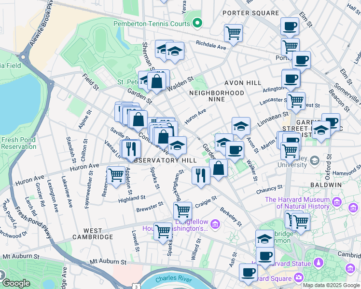The image size is (361, 289).
Task: Click the John Harvard Statue monument pin
Action: pyautogui.click(x=319, y=263)
